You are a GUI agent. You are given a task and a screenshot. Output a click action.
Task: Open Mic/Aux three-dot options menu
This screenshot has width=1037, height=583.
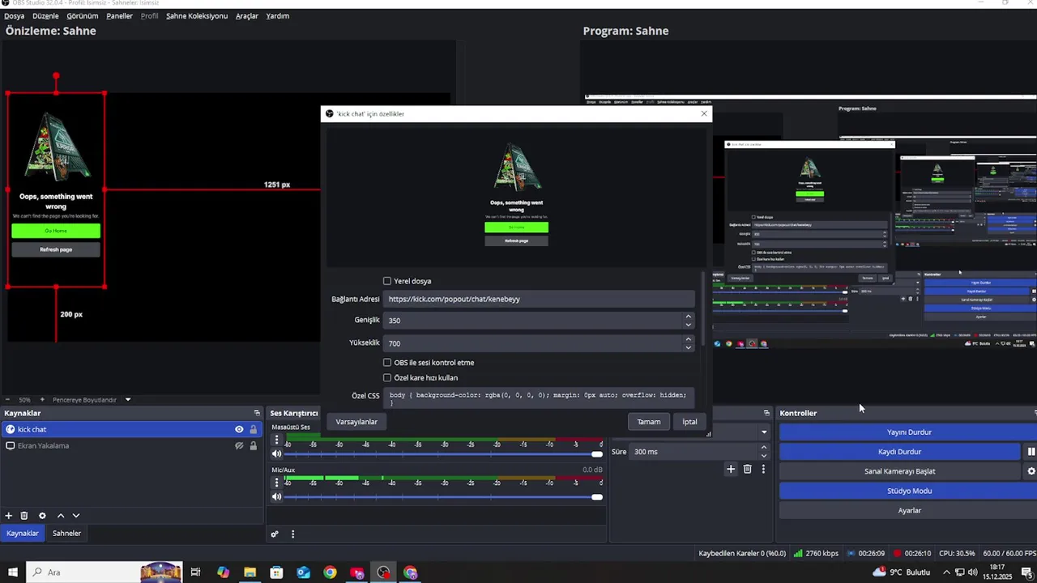[x=276, y=483]
